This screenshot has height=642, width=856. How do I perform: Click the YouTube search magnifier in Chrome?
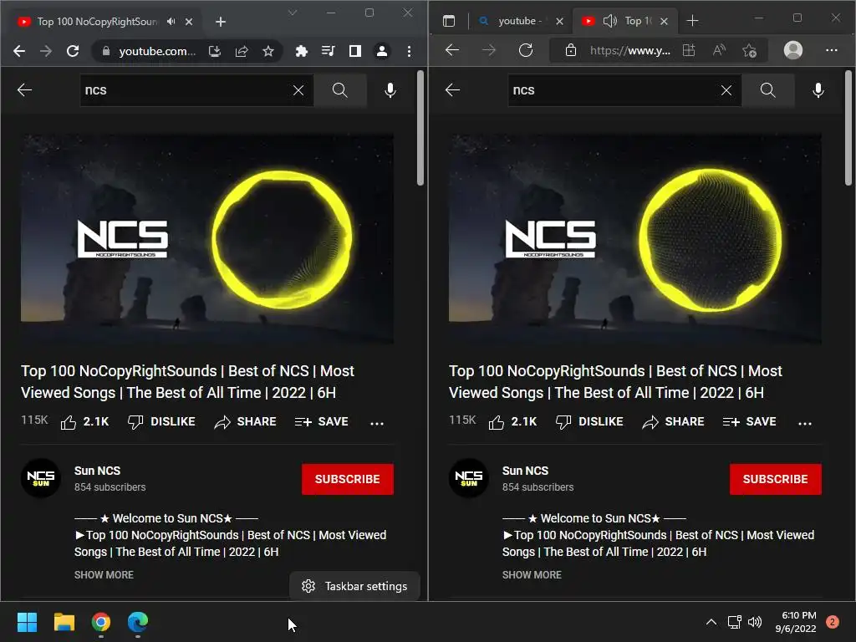(339, 90)
